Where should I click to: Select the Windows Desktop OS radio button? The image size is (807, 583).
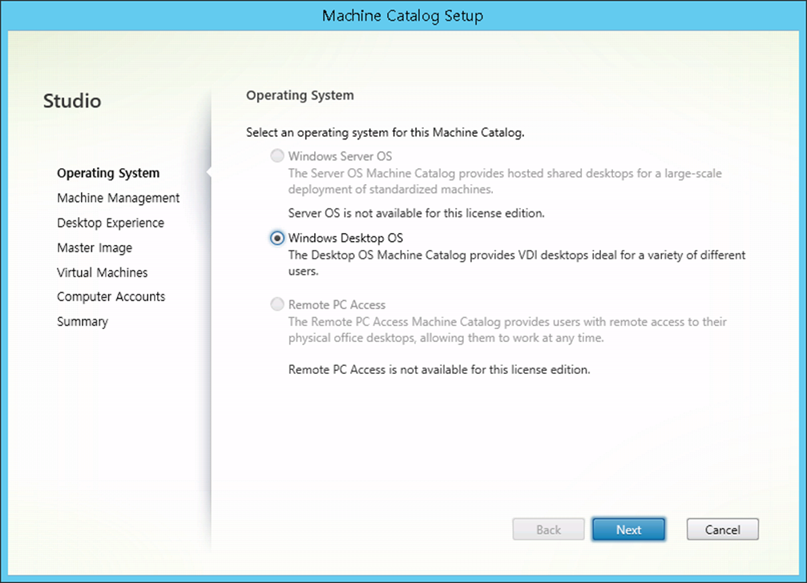[277, 238]
